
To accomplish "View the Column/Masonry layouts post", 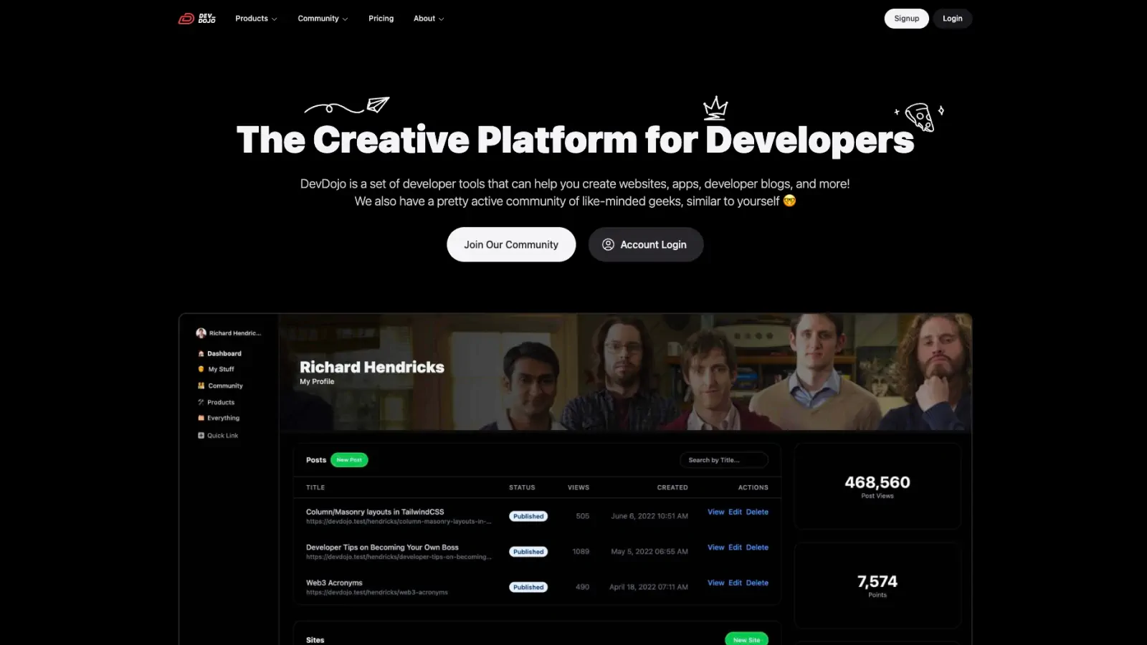I will [715, 512].
